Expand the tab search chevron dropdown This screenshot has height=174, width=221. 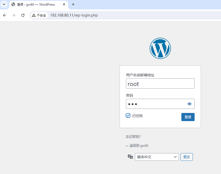pos(4,4)
